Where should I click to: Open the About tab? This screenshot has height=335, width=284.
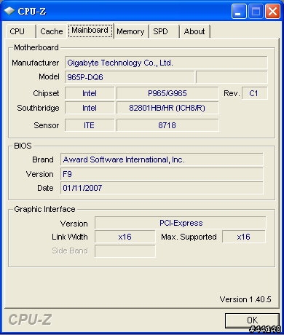point(194,31)
